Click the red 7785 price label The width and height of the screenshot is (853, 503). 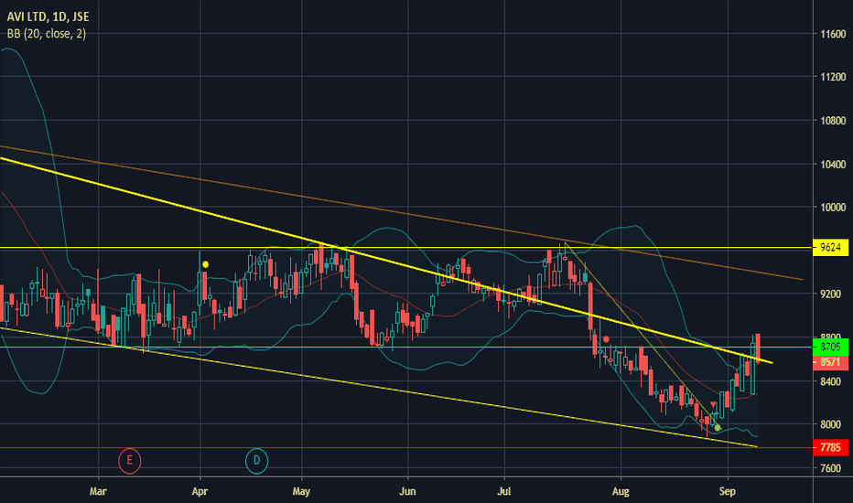[x=830, y=447]
